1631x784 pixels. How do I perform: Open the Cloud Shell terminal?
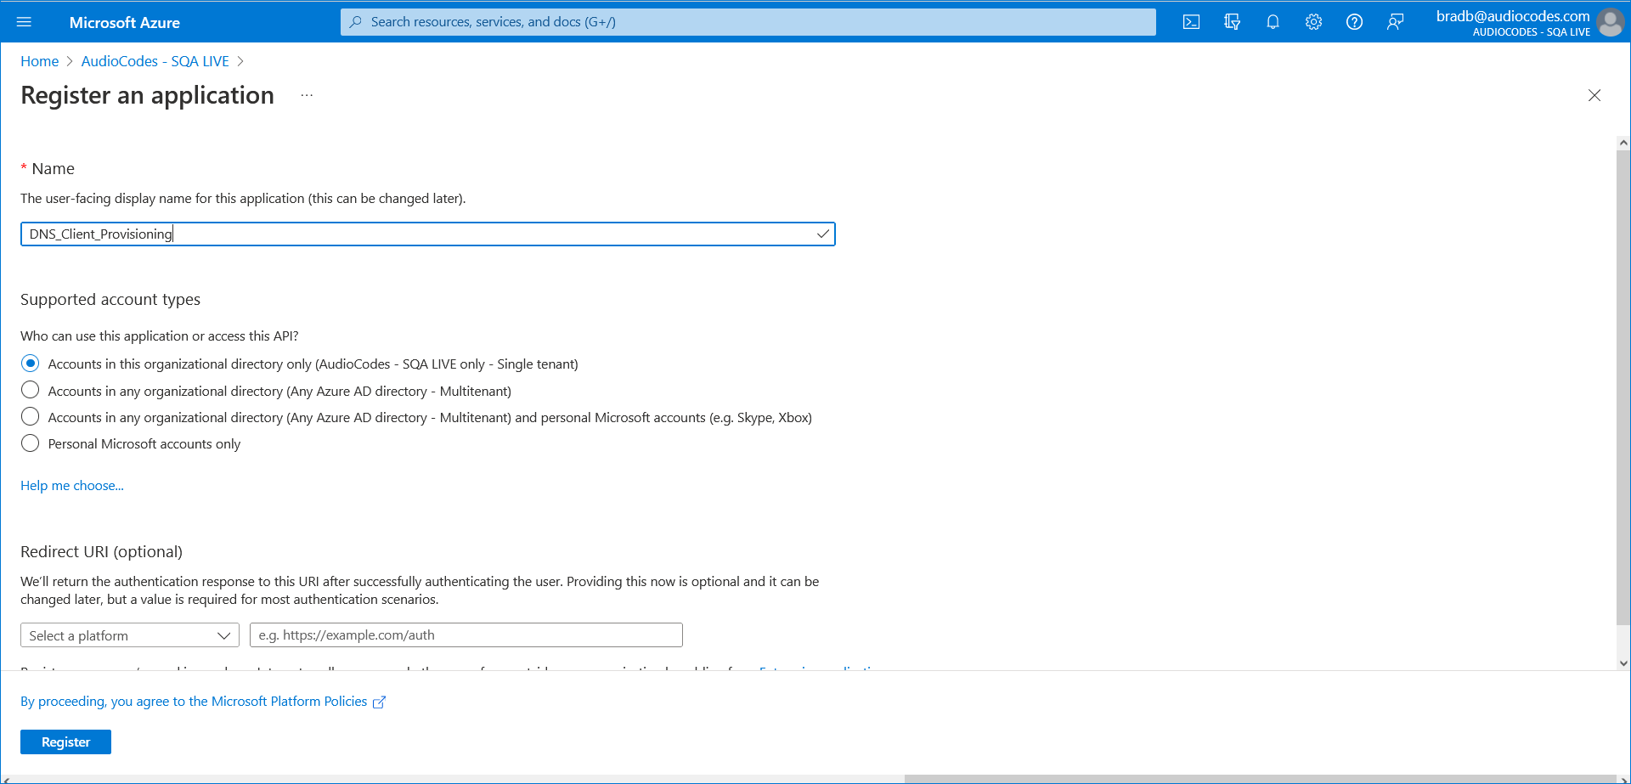point(1191,21)
